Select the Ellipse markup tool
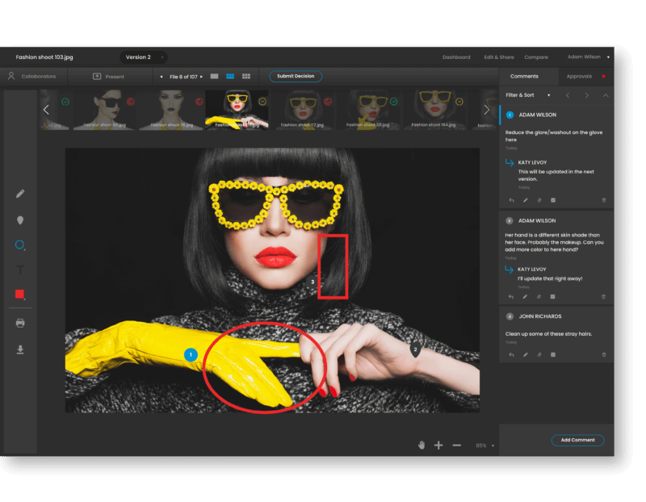 coord(19,245)
